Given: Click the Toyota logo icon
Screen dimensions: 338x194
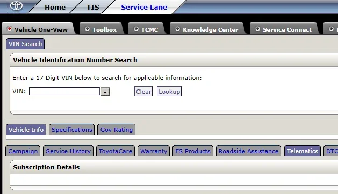Looking at the screenshot, I should click(16, 5).
